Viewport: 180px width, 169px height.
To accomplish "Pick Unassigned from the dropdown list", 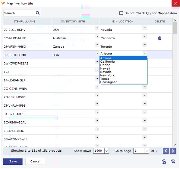I will [109, 82].
